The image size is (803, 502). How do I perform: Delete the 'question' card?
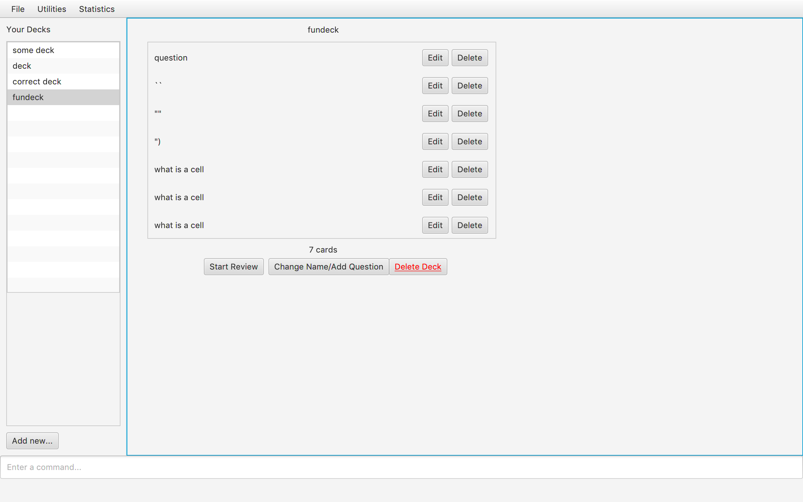[x=469, y=58]
